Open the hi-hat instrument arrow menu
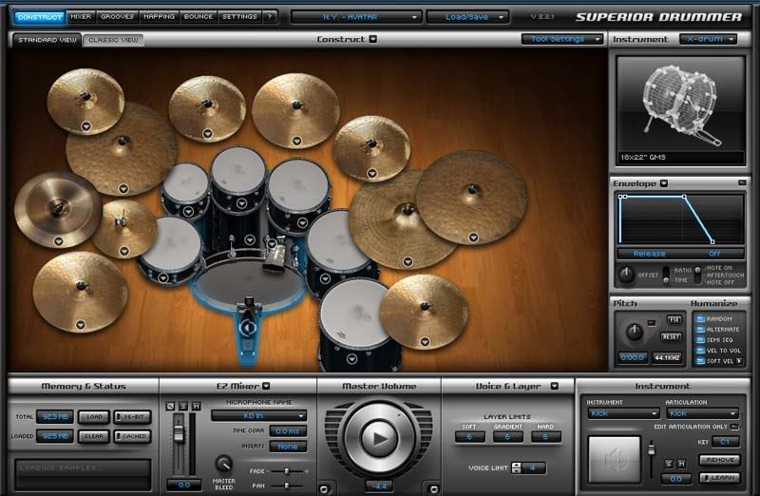Screen dimensions: 760x496 click(124, 251)
